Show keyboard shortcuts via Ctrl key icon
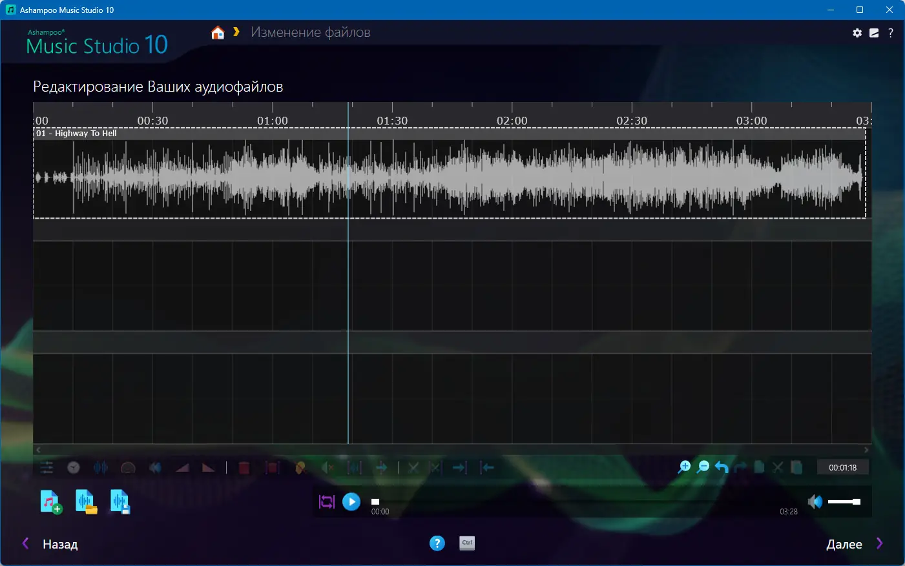The height and width of the screenshot is (566, 905). pos(467,543)
